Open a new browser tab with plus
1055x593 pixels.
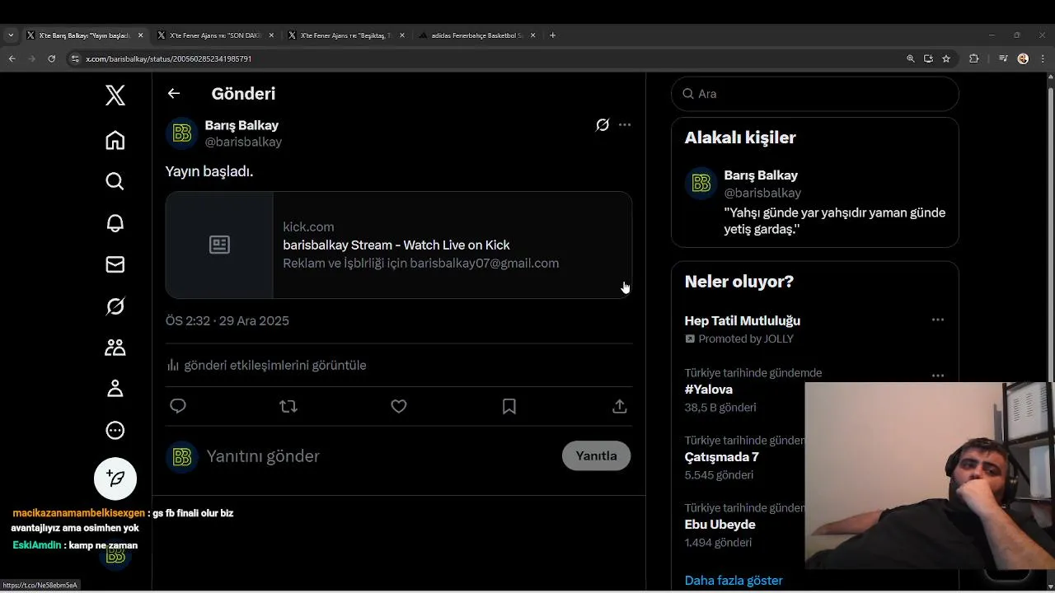(552, 35)
